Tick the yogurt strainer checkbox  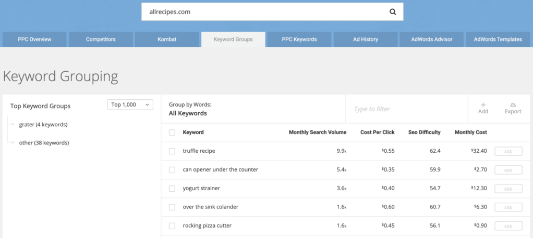coord(172,189)
